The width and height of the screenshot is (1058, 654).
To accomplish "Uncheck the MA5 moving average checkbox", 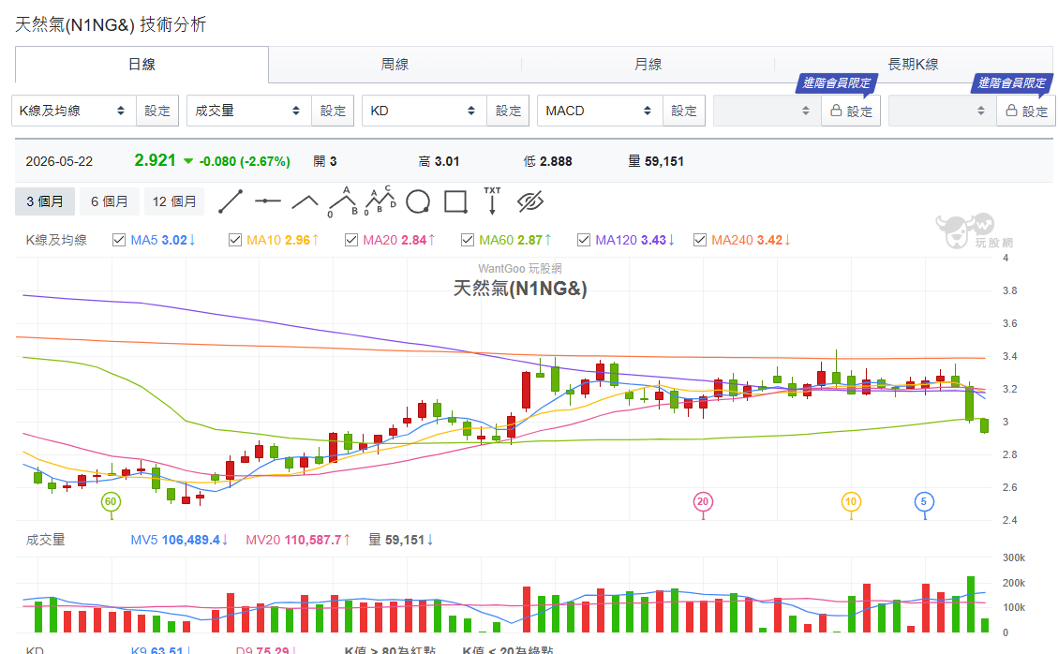I will [x=119, y=240].
